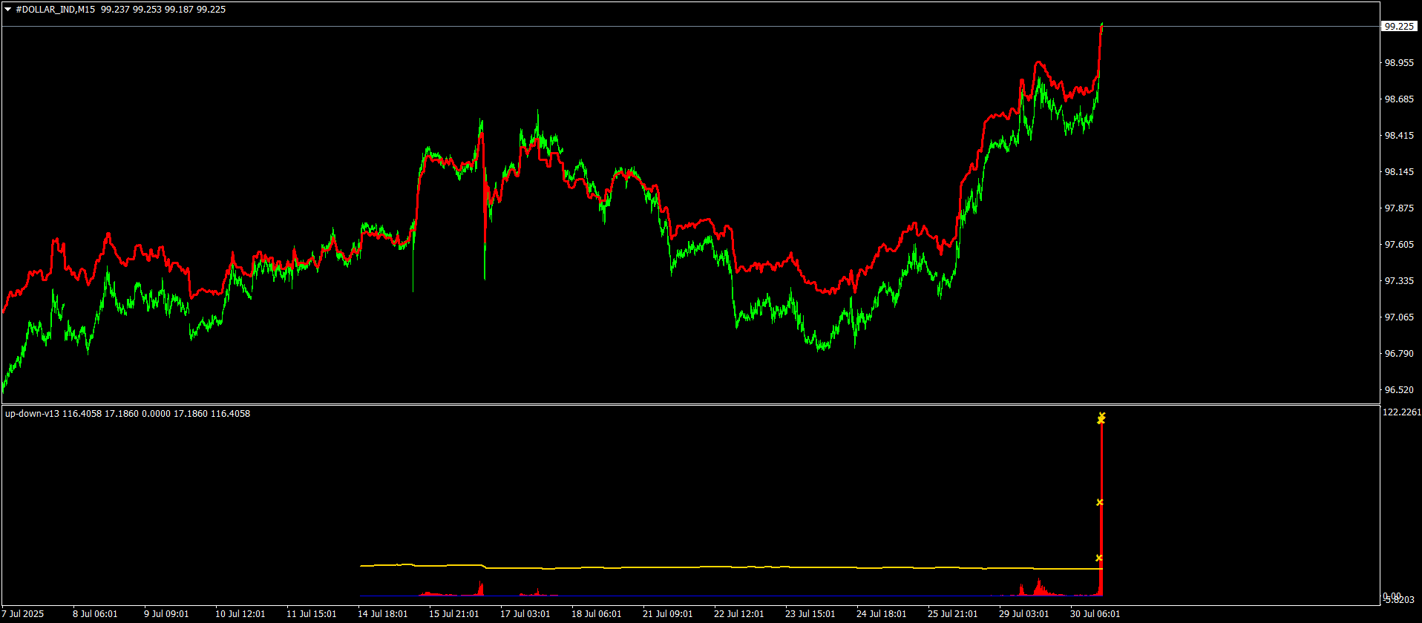Click the 7 Jul 2025 time label

coord(23,614)
